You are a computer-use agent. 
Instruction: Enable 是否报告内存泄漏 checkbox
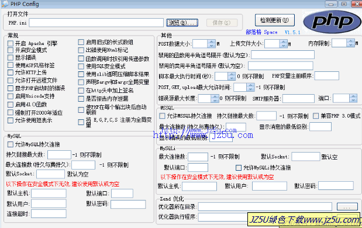coord(81,99)
